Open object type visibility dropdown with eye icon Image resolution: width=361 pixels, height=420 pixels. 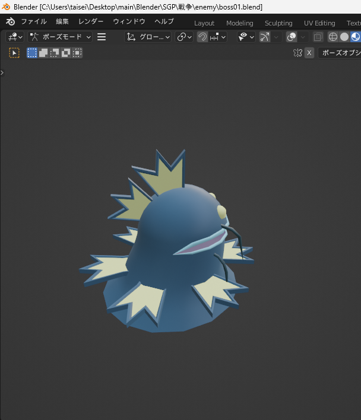click(x=246, y=37)
